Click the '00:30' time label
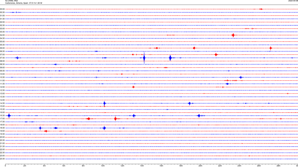Viewport: 298px width, 167px height. pos(2,12)
